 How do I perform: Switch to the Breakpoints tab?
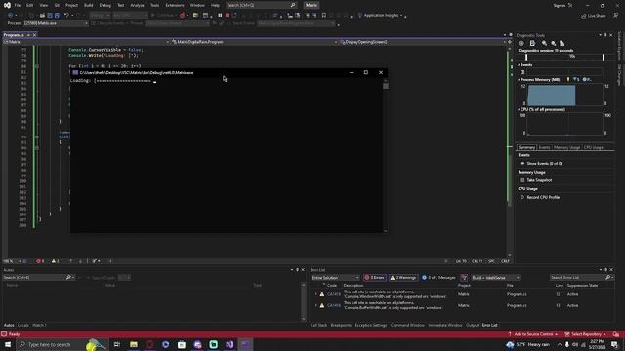coord(341,325)
